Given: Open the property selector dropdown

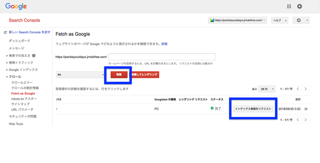Looking at the screenshot, I should [x=238, y=20].
